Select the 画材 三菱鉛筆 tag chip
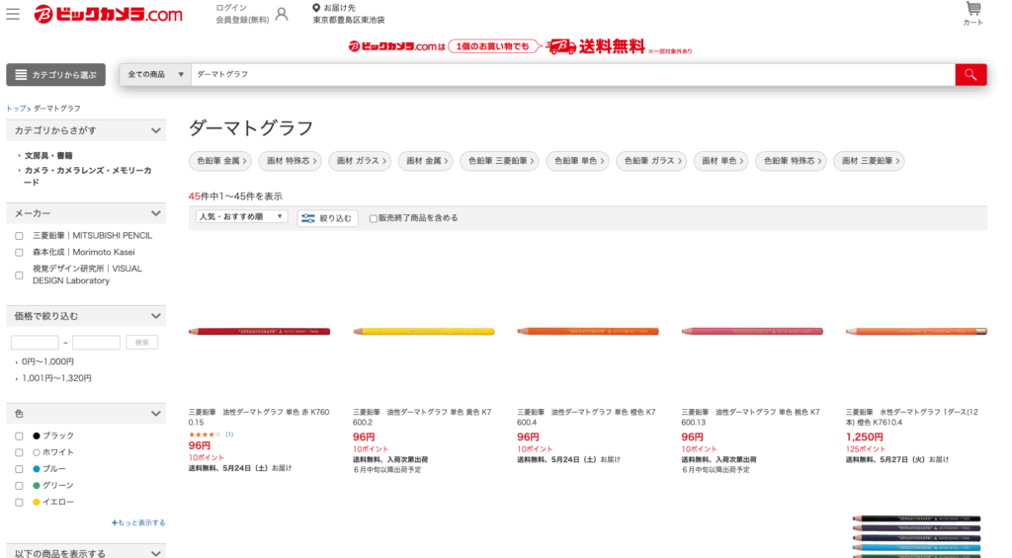The height and width of the screenshot is (558, 1012). pos(870,161)
